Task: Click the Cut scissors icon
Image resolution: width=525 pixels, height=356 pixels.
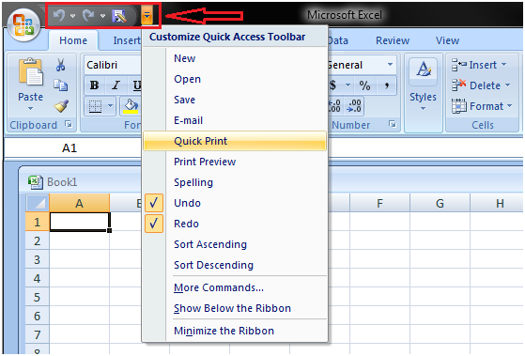Action: tap(60, 65)
